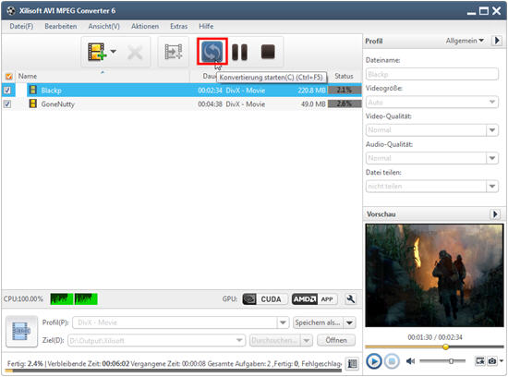Sort list by Status column header
This screenshot has height=377, width=508.
[x=344, y=76]
